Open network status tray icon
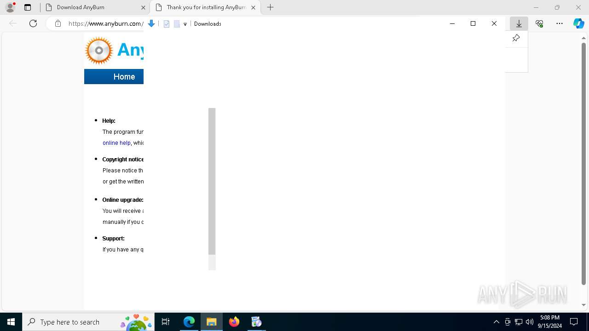Screen dimensions: 589x331 pos(519,322)
